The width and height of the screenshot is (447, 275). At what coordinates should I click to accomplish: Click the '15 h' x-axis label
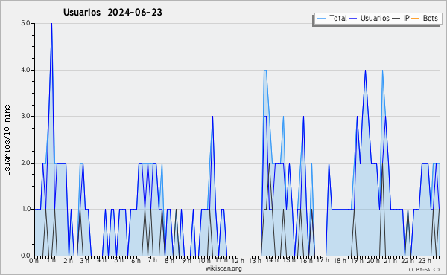coord(289,260)
